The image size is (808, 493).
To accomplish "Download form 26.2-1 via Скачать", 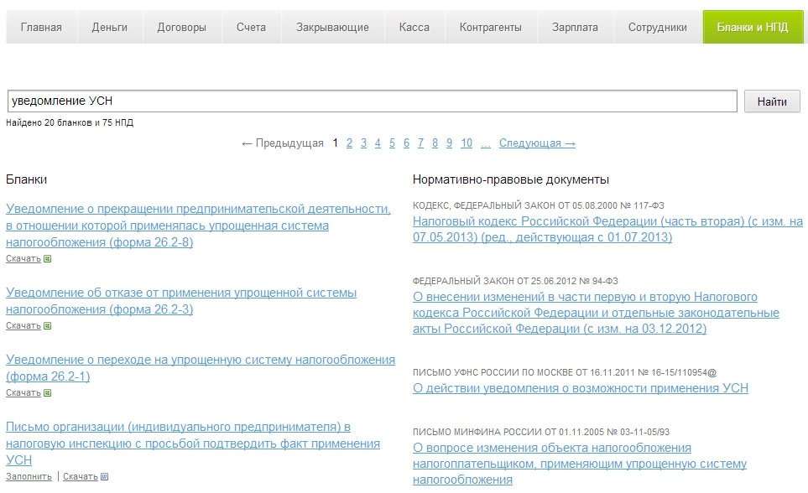I will pos(23,392).
